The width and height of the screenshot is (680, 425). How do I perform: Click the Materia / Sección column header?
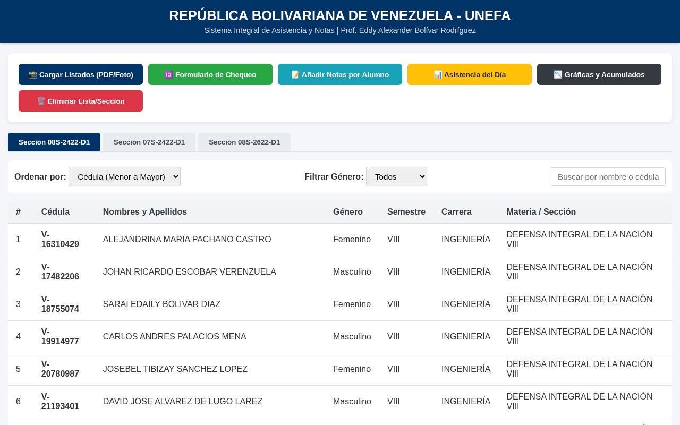(x=541, y=212)
